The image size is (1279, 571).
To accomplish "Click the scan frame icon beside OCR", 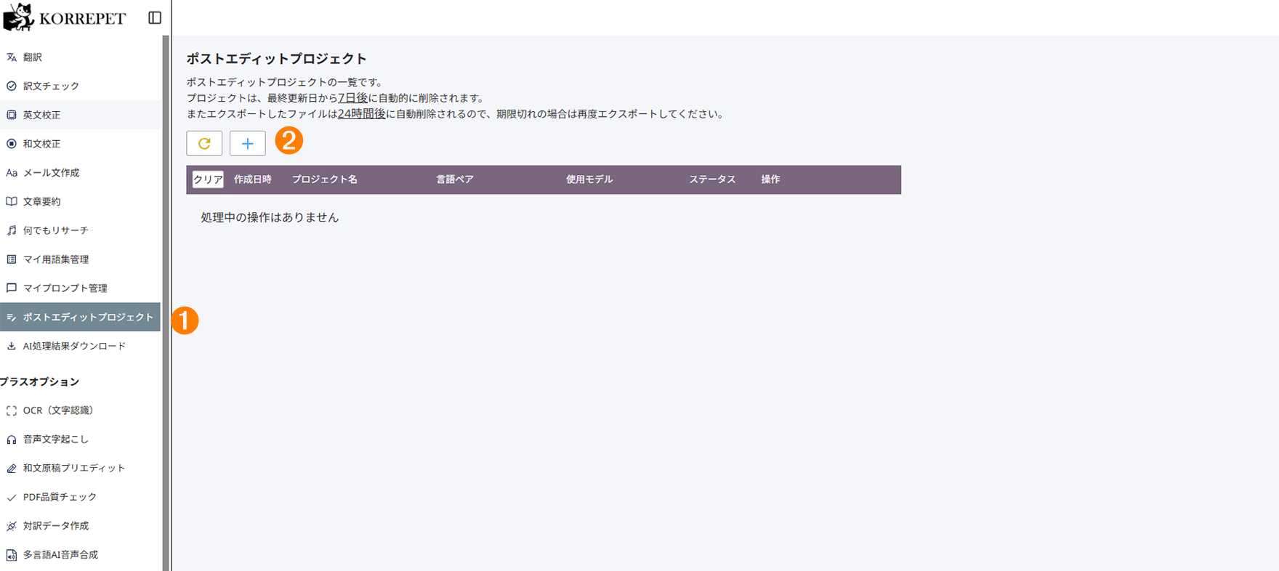I will [12, 410].
